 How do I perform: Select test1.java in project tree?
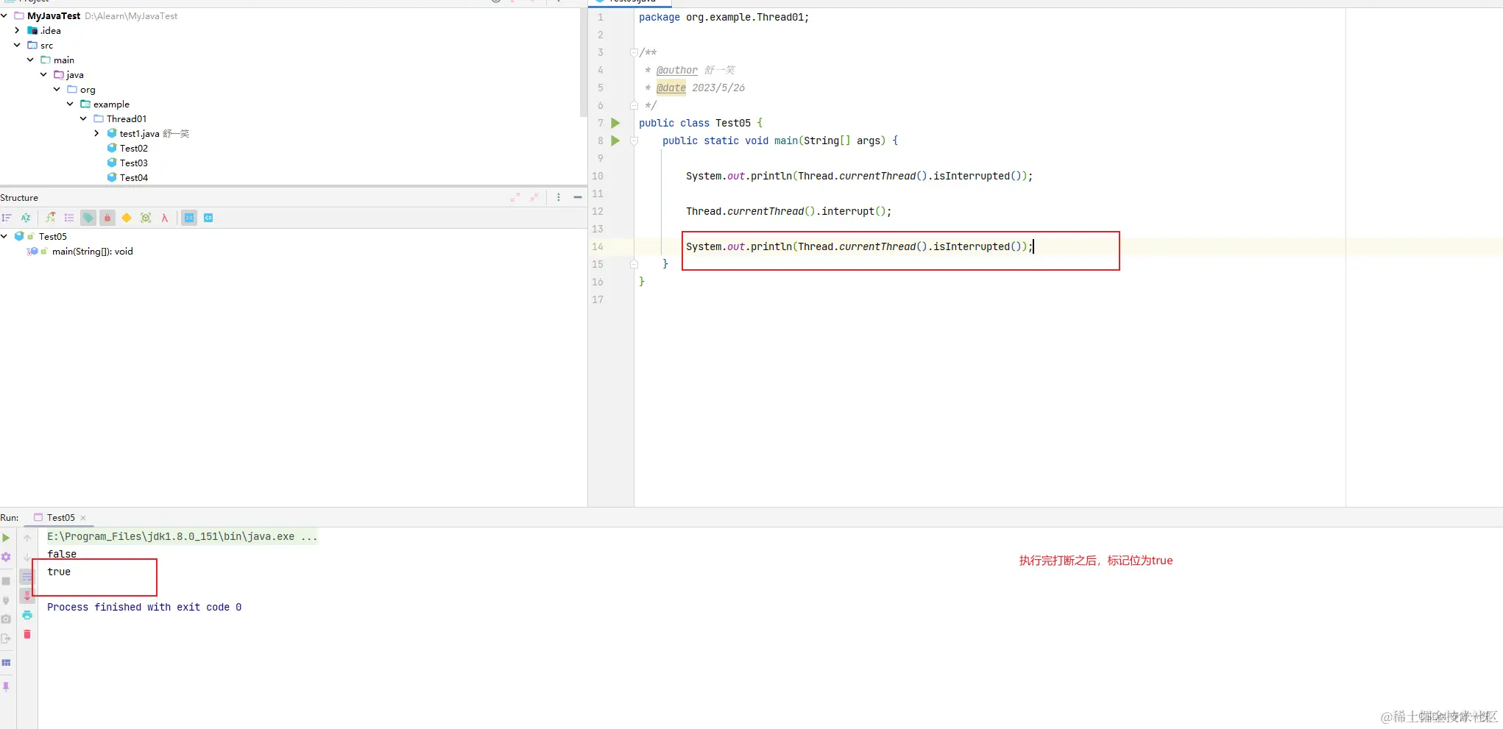click(139, 133)
